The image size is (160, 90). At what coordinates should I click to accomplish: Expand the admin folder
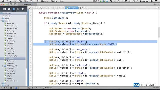[1, 18]
